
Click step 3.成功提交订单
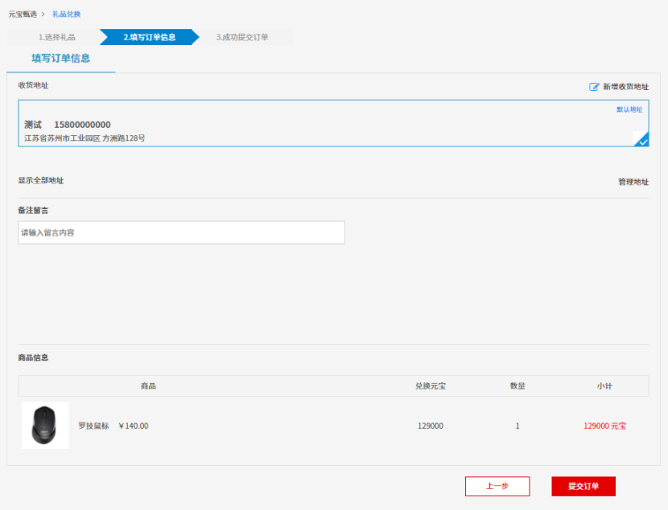coord(242,37)
